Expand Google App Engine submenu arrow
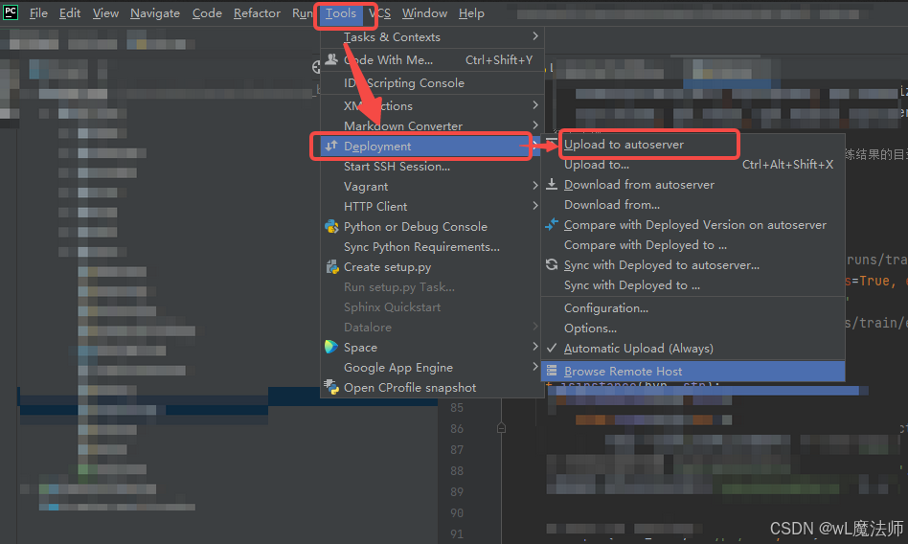The image size is (908, 544). coord(535,366)
